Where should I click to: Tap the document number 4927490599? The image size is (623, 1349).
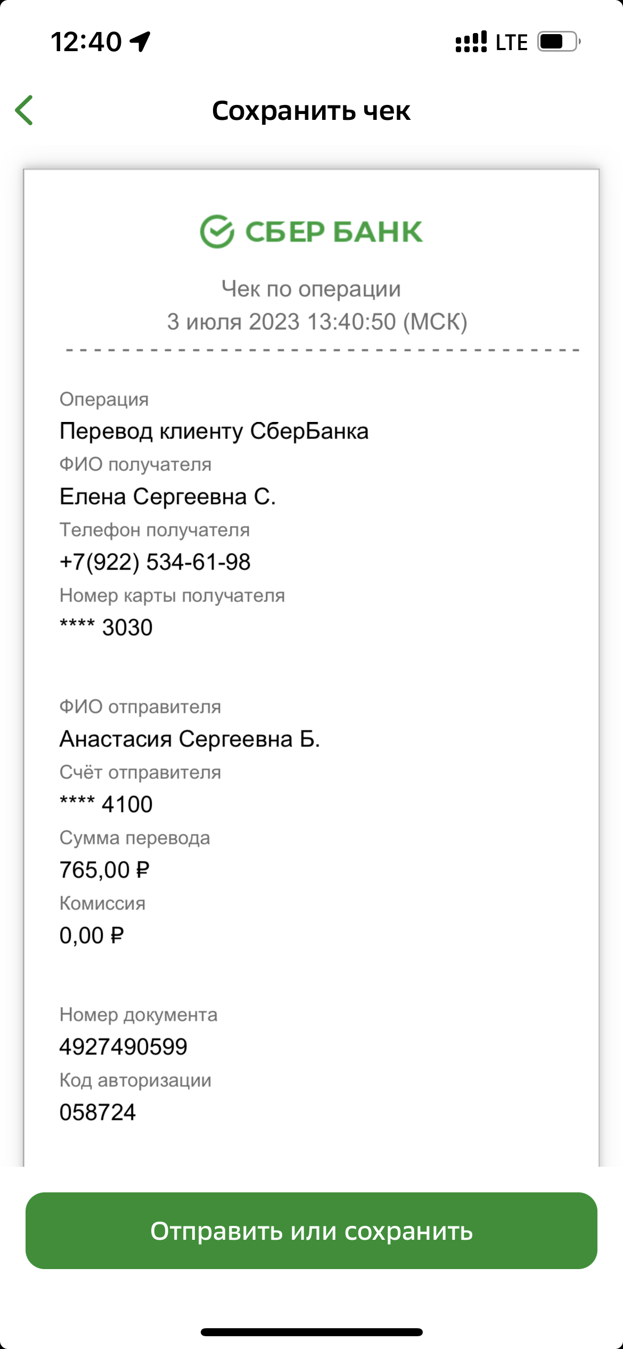[124, 1047]
